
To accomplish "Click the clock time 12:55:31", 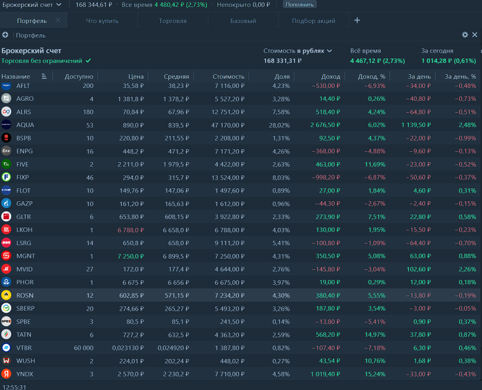I will click(x=14, y=387).
